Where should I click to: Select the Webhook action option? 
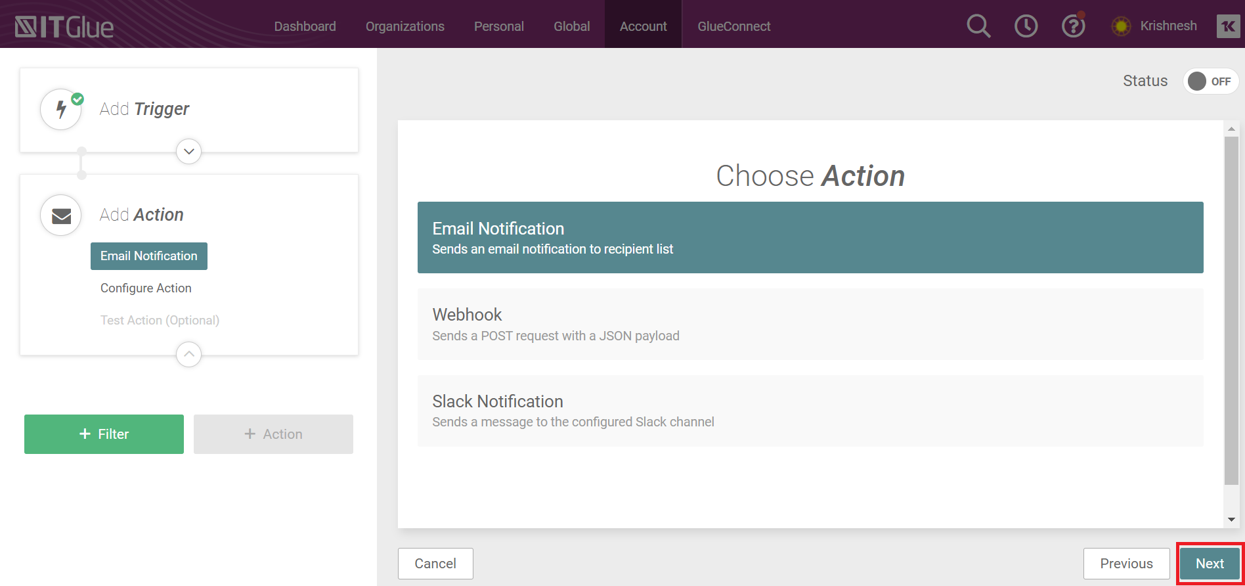(x=810, y=325)
